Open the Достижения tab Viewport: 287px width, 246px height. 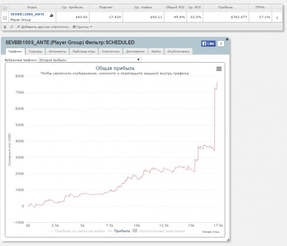(x=135, y=51)
